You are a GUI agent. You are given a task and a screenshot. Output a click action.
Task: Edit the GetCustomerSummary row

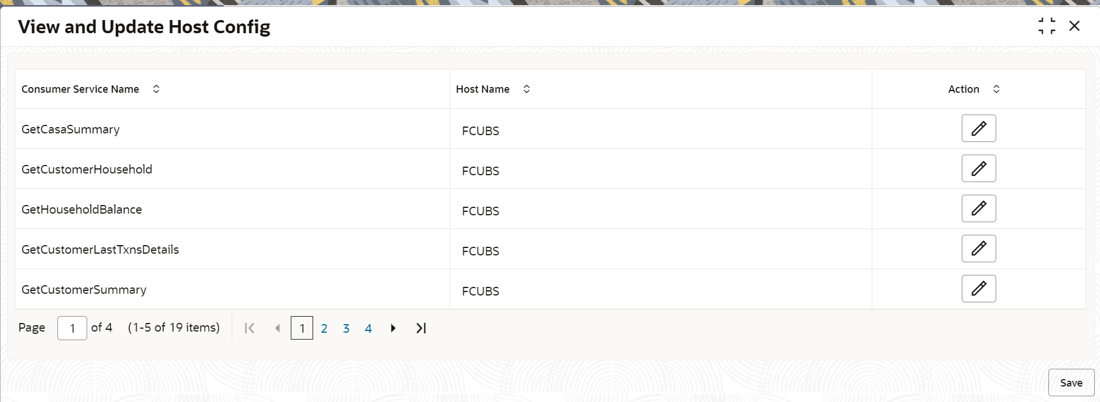978,289
